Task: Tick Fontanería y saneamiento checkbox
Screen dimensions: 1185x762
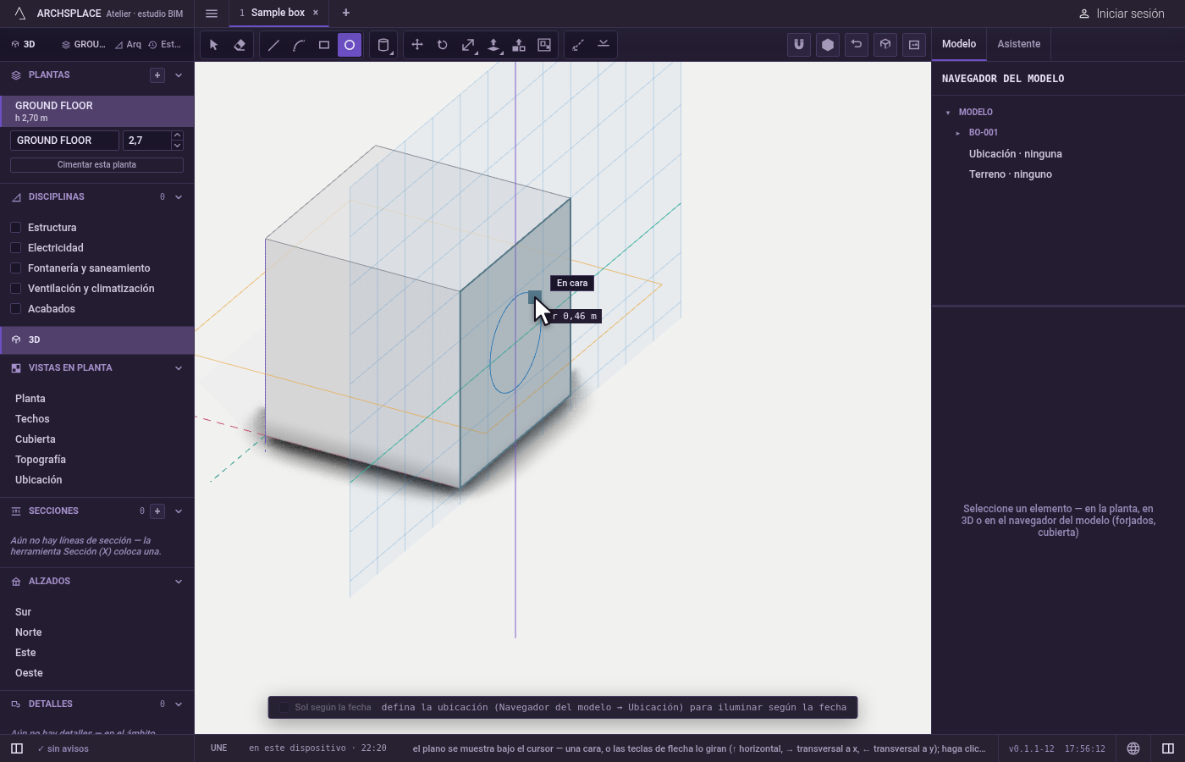Action: point(15,268)
